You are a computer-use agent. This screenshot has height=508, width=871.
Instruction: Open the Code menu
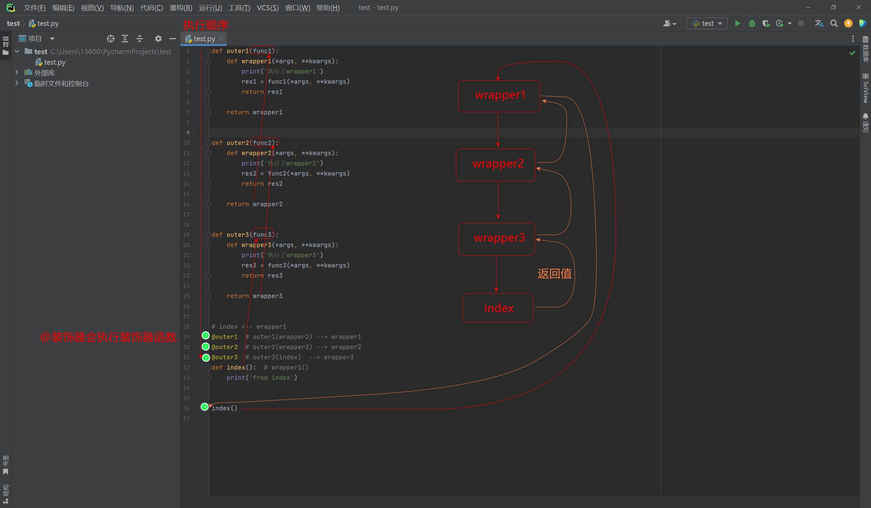pos(151,7)
